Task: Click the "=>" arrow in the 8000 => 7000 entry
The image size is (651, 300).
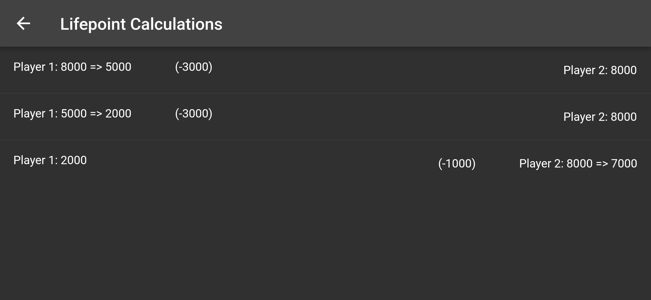Action: [602, 164]
